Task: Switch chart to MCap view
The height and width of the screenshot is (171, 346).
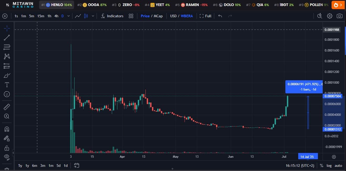Action: click(x=158, y=16)
